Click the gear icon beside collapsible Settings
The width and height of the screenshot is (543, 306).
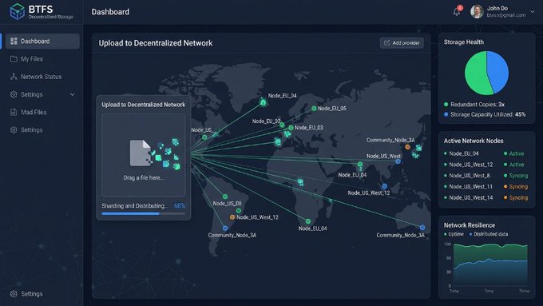(x=14, y=94)
